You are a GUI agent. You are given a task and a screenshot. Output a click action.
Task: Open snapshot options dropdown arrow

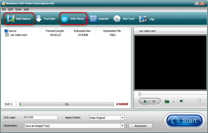click(x=173, y=102)
